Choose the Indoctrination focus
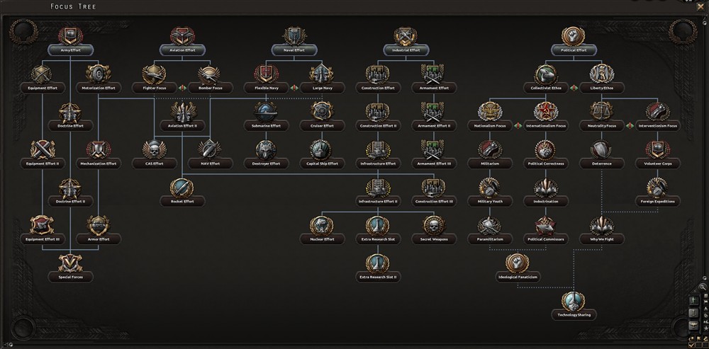The width and height of the screenshot is (709, 349). point(546,188)
